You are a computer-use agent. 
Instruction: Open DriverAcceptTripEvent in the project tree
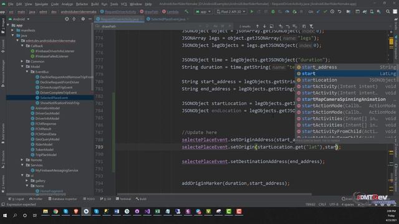click(x=56, y=87)
